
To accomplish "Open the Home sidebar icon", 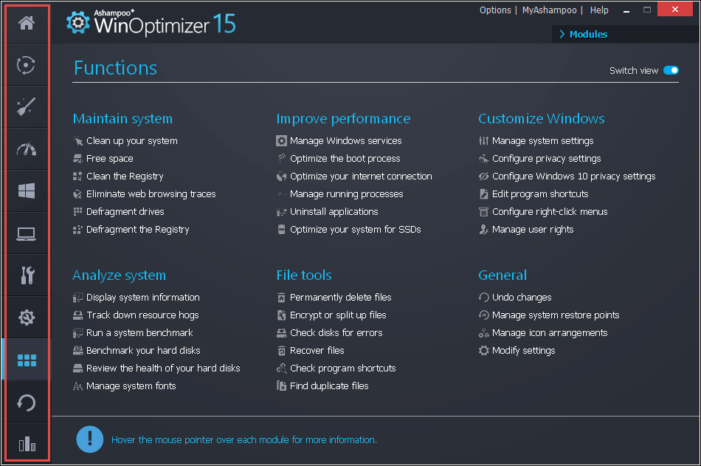I will (27, 23).
